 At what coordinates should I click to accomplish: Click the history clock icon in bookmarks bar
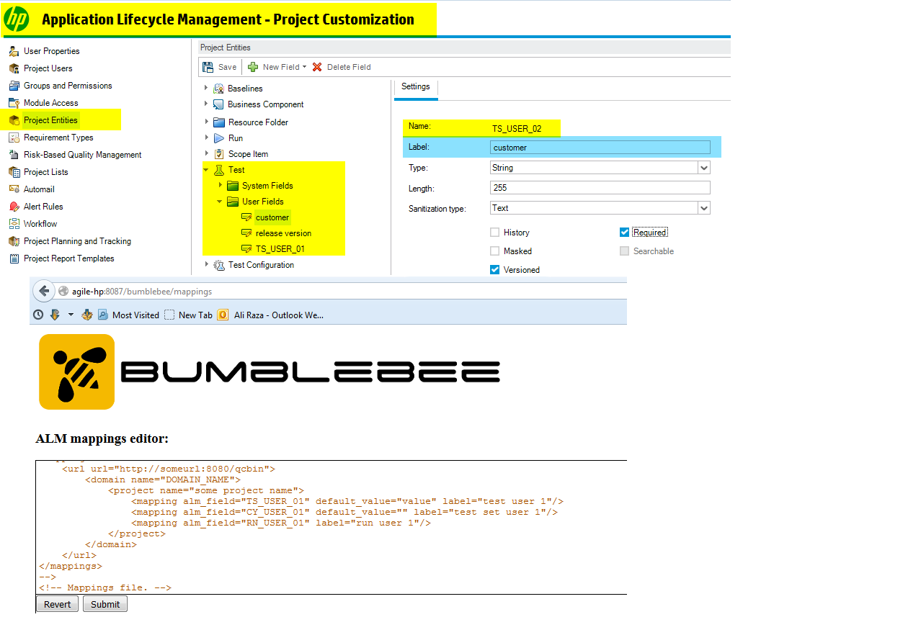coord(38,315)
